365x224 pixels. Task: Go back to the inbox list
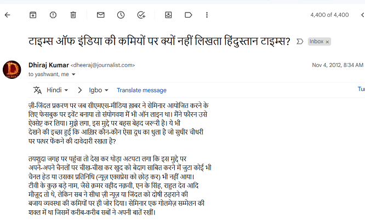[x=8, y=15]
